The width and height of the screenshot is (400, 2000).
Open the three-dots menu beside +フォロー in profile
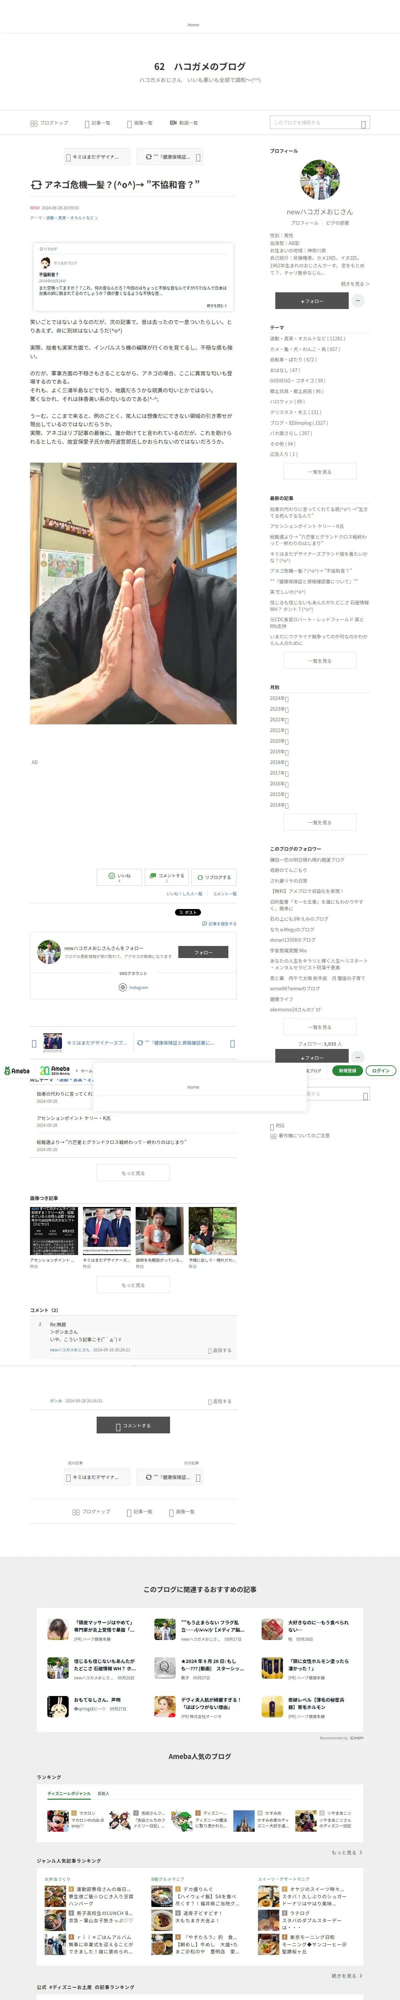coord(357,300)
